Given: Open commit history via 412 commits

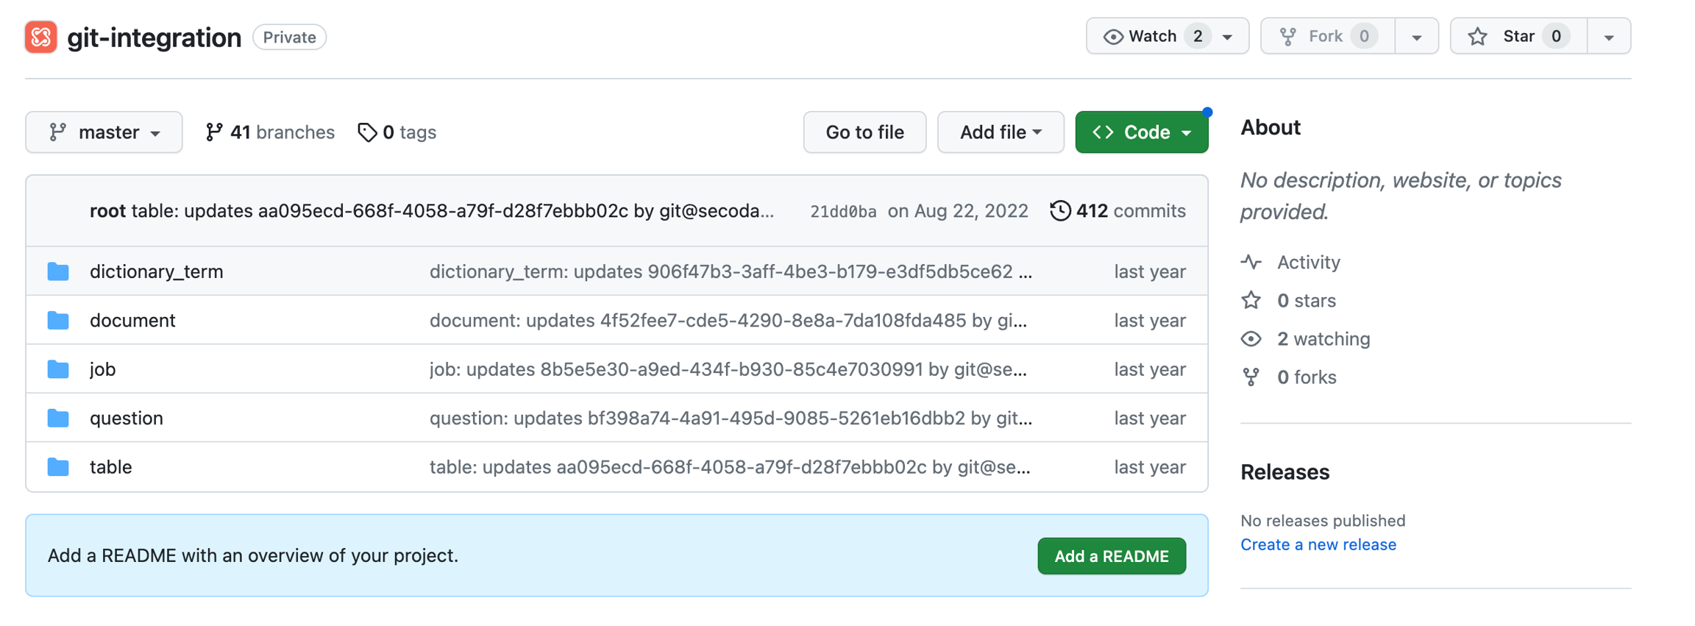Looking at the screenshot, I should pyautogui.click(x=1118, y=211).
